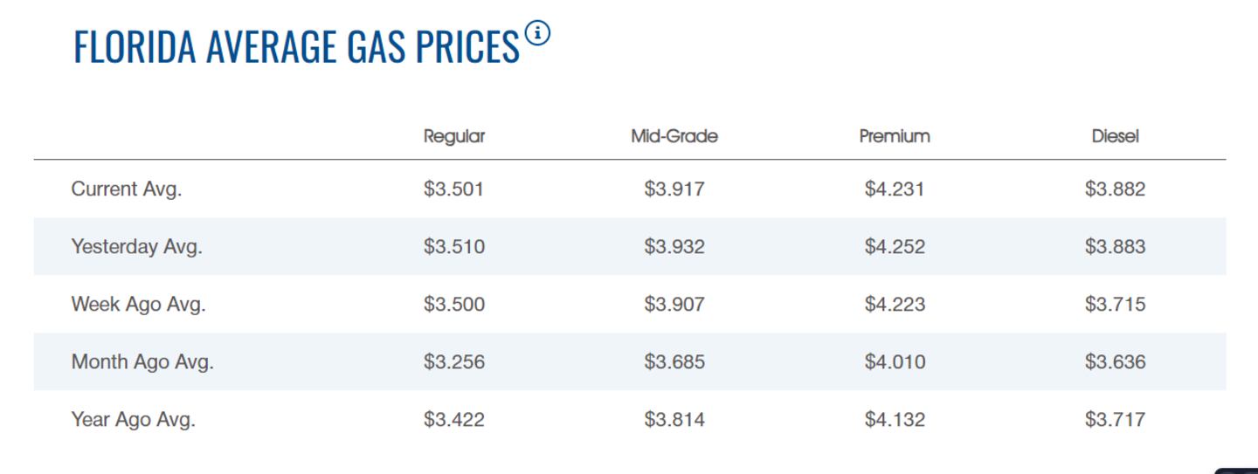Click the Premium column header

[895, 136]
